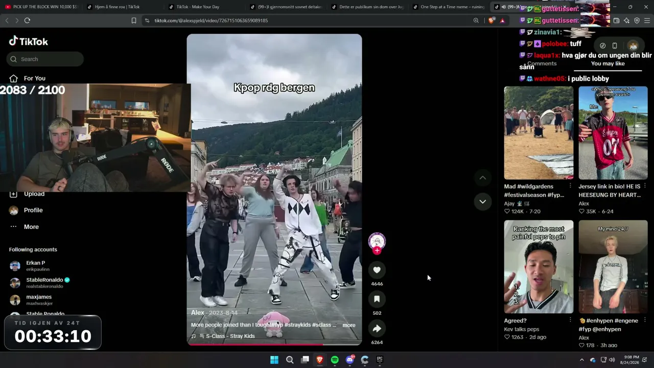Open the 'Ranking the most painful peps' thumbnail

pyautogui.click(x=539, y=267)
